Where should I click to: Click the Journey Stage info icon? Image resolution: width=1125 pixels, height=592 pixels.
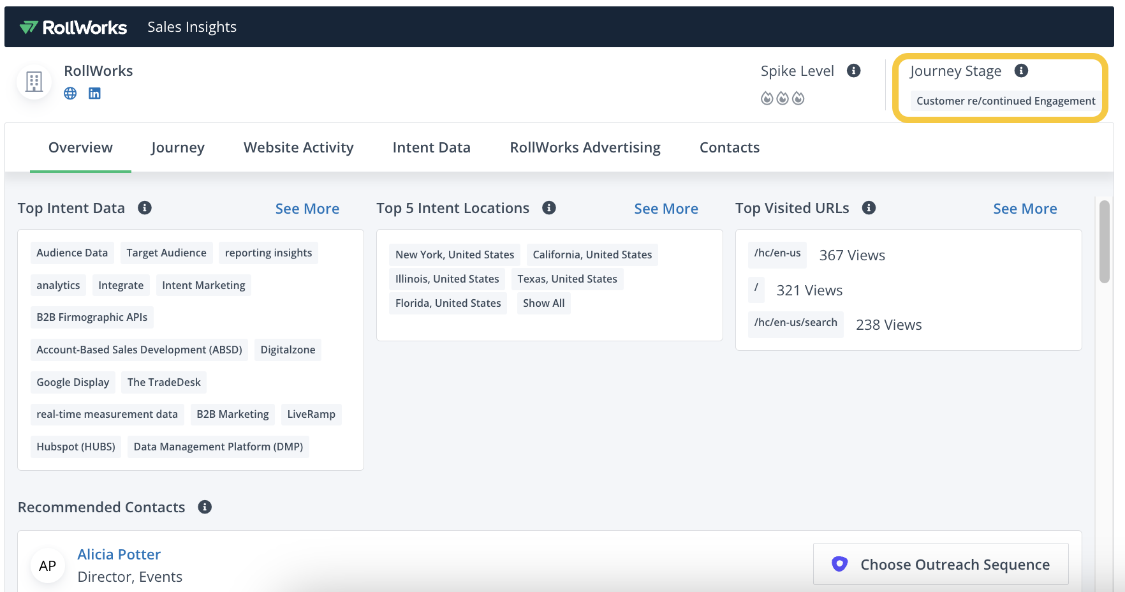(1021, 71)
